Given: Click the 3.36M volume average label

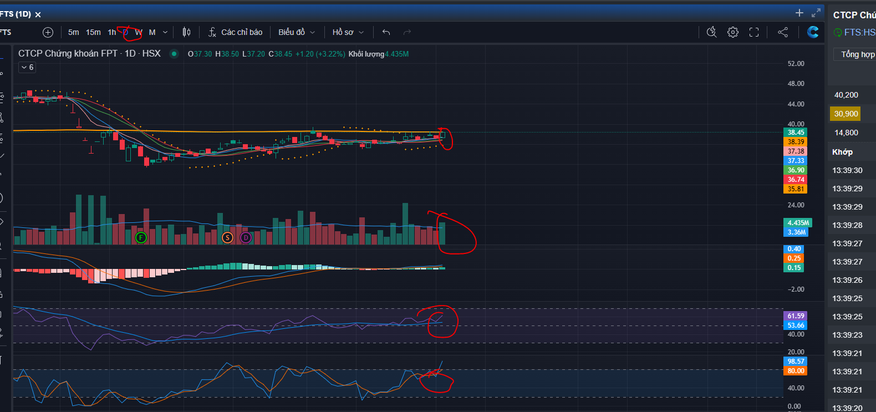Looking at the screenshot, I should tap(796, 232).
